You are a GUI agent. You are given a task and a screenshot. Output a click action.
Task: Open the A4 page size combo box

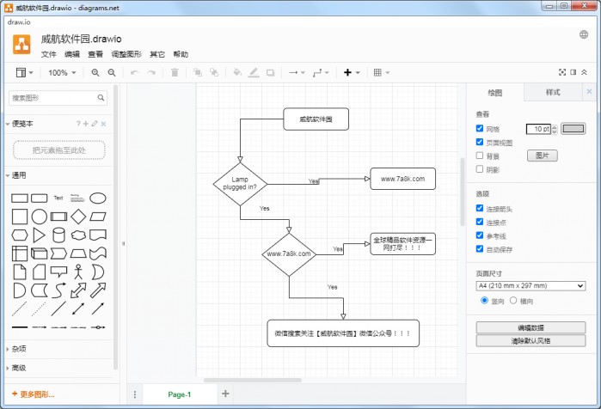530,285
